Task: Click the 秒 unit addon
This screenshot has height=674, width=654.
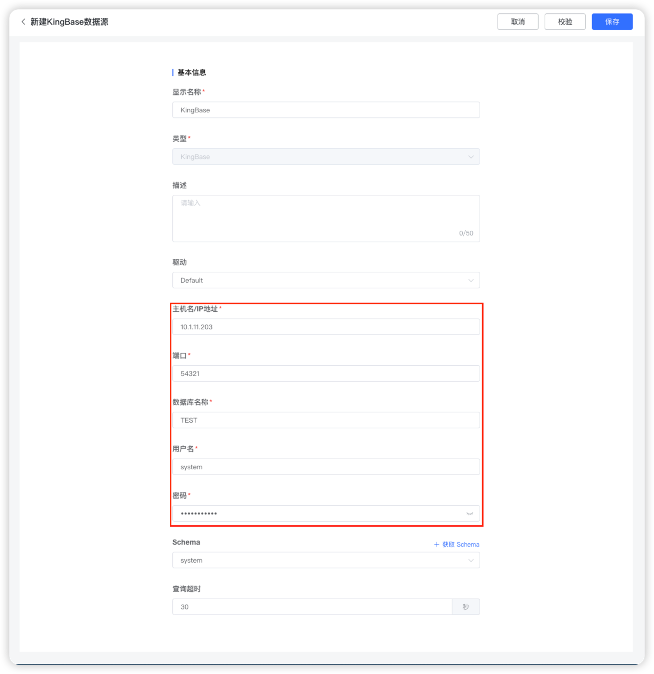Action: click(466, 607)
